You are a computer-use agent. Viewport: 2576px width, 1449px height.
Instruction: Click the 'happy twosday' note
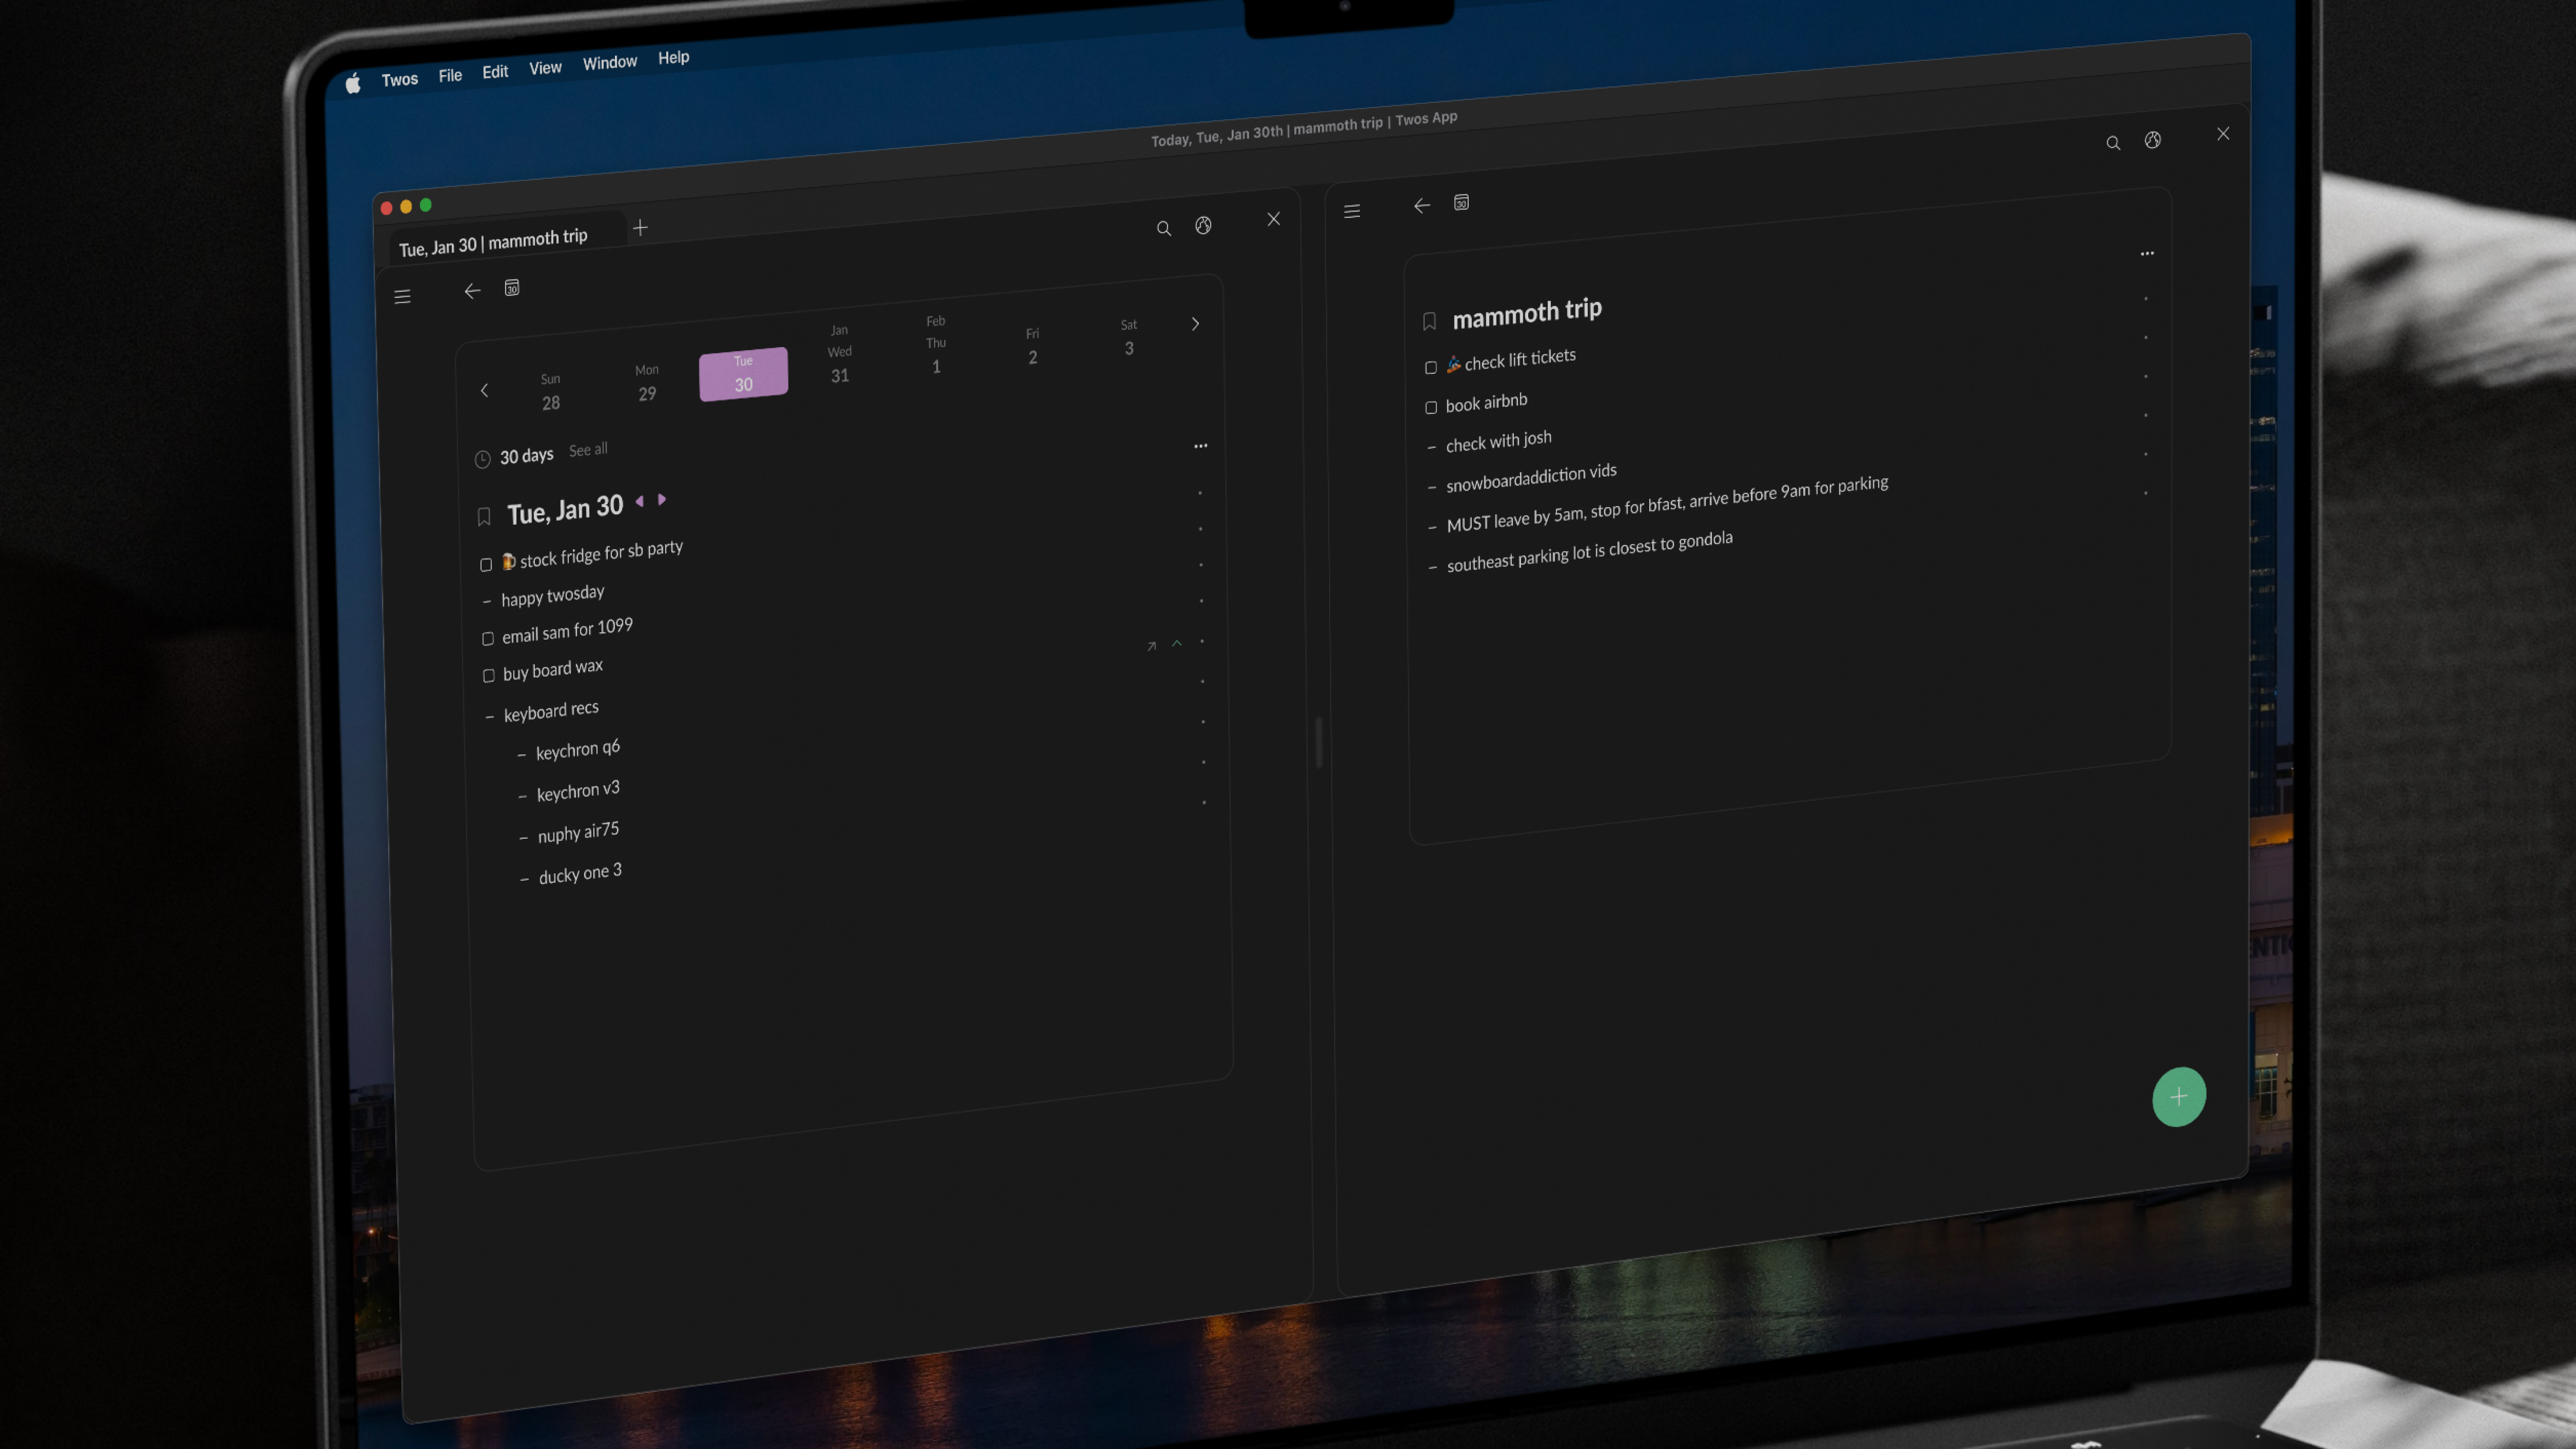coord(553,596)
